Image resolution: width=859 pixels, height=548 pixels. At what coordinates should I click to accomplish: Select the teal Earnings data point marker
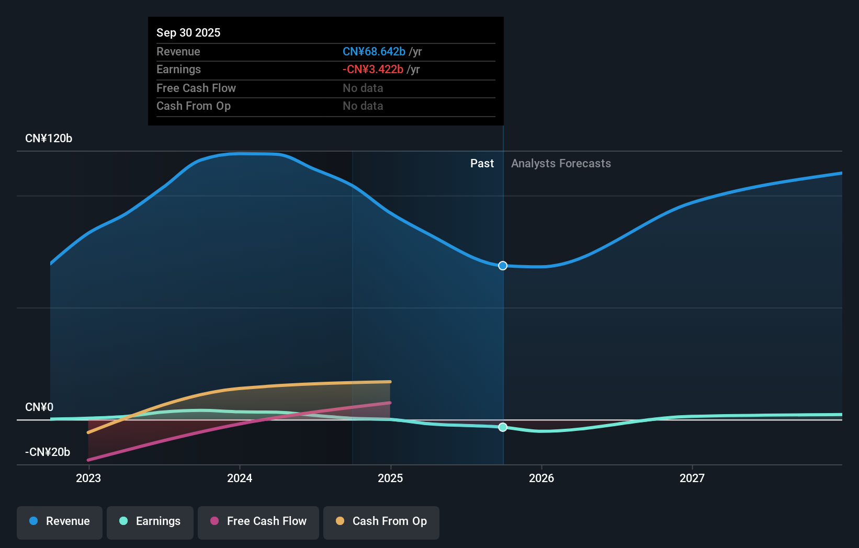(x=502, y=428)
